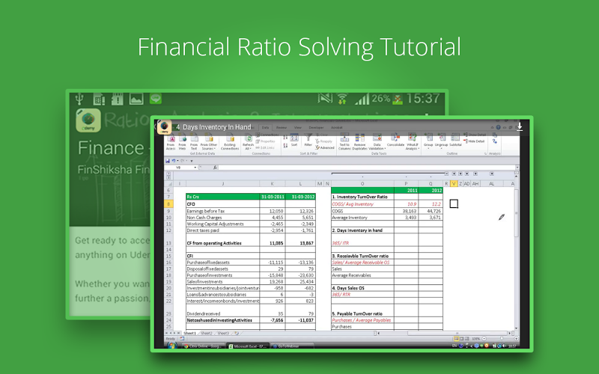Click the Normal view icon in status bar
Image resolution: width=599 pixels, height=374 pixels.
[456, 339]
